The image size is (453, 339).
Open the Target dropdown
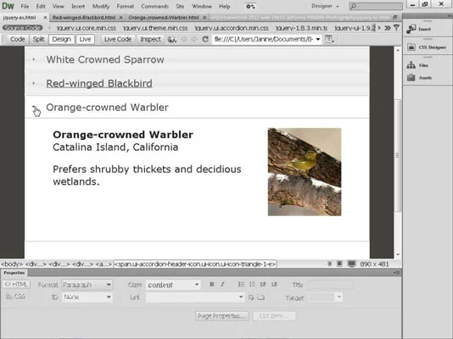[x=325, y=297]
